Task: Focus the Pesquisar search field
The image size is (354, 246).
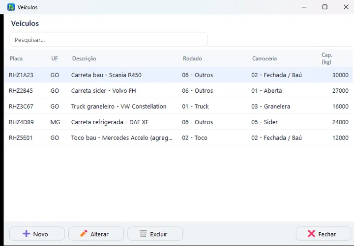Action: pos(108,40)
